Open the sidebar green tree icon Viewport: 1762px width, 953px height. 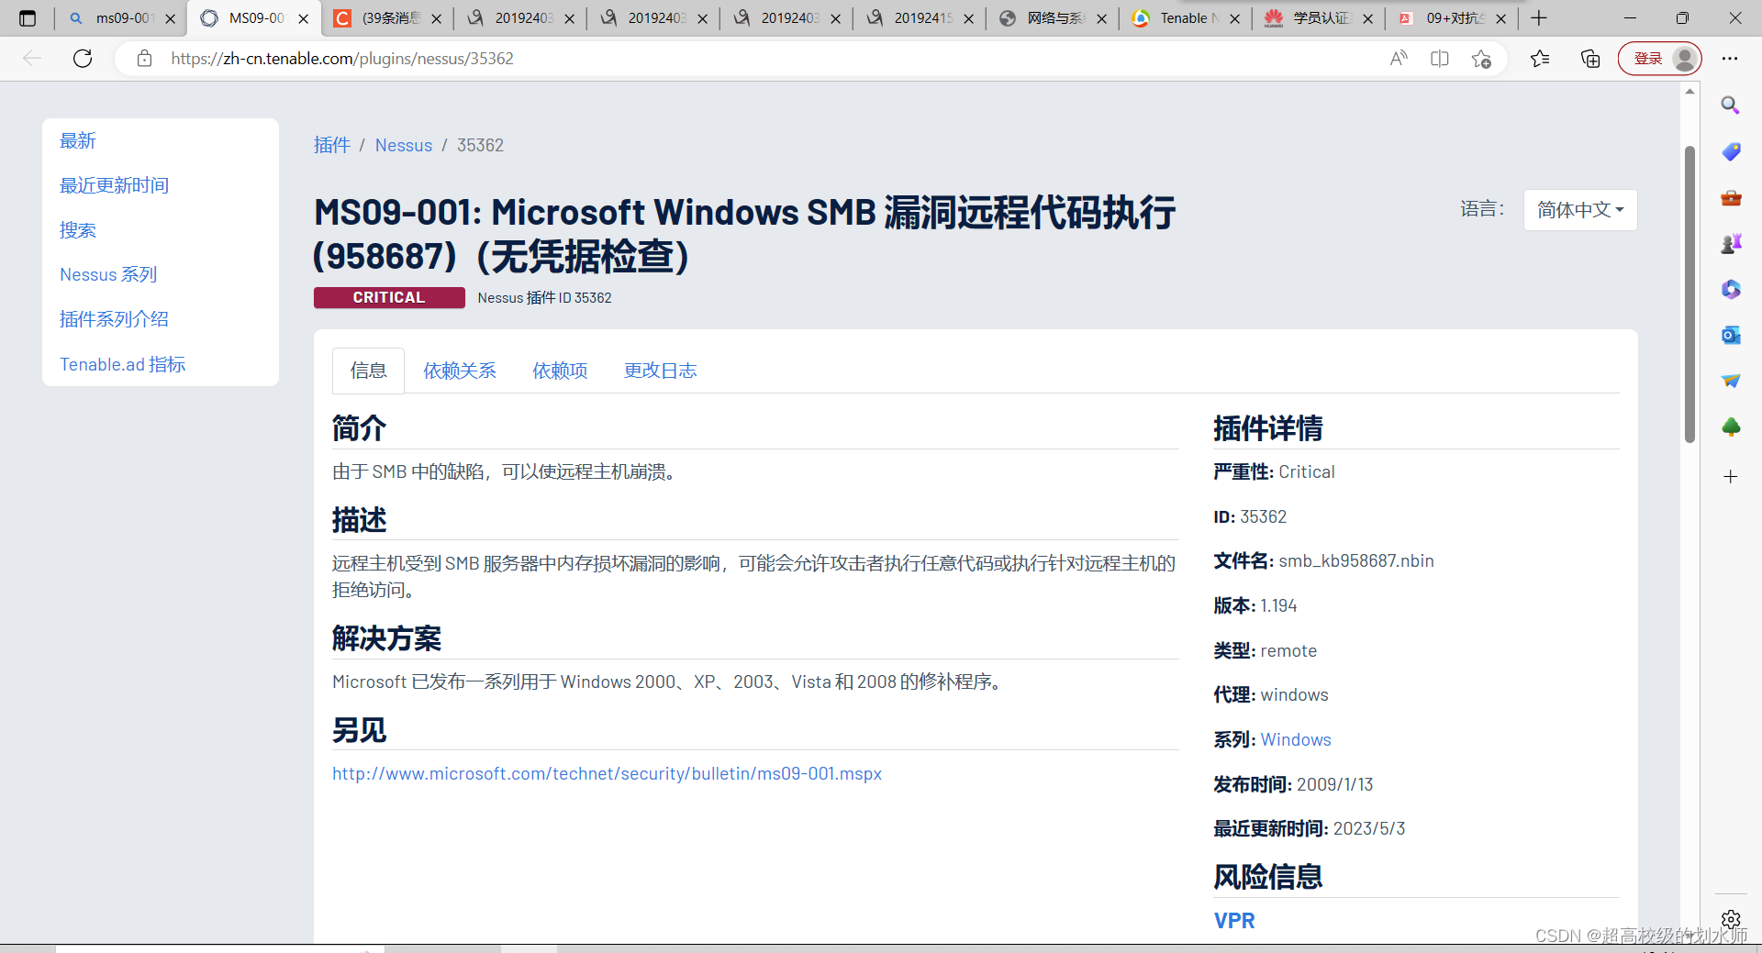click(1731, 427)
